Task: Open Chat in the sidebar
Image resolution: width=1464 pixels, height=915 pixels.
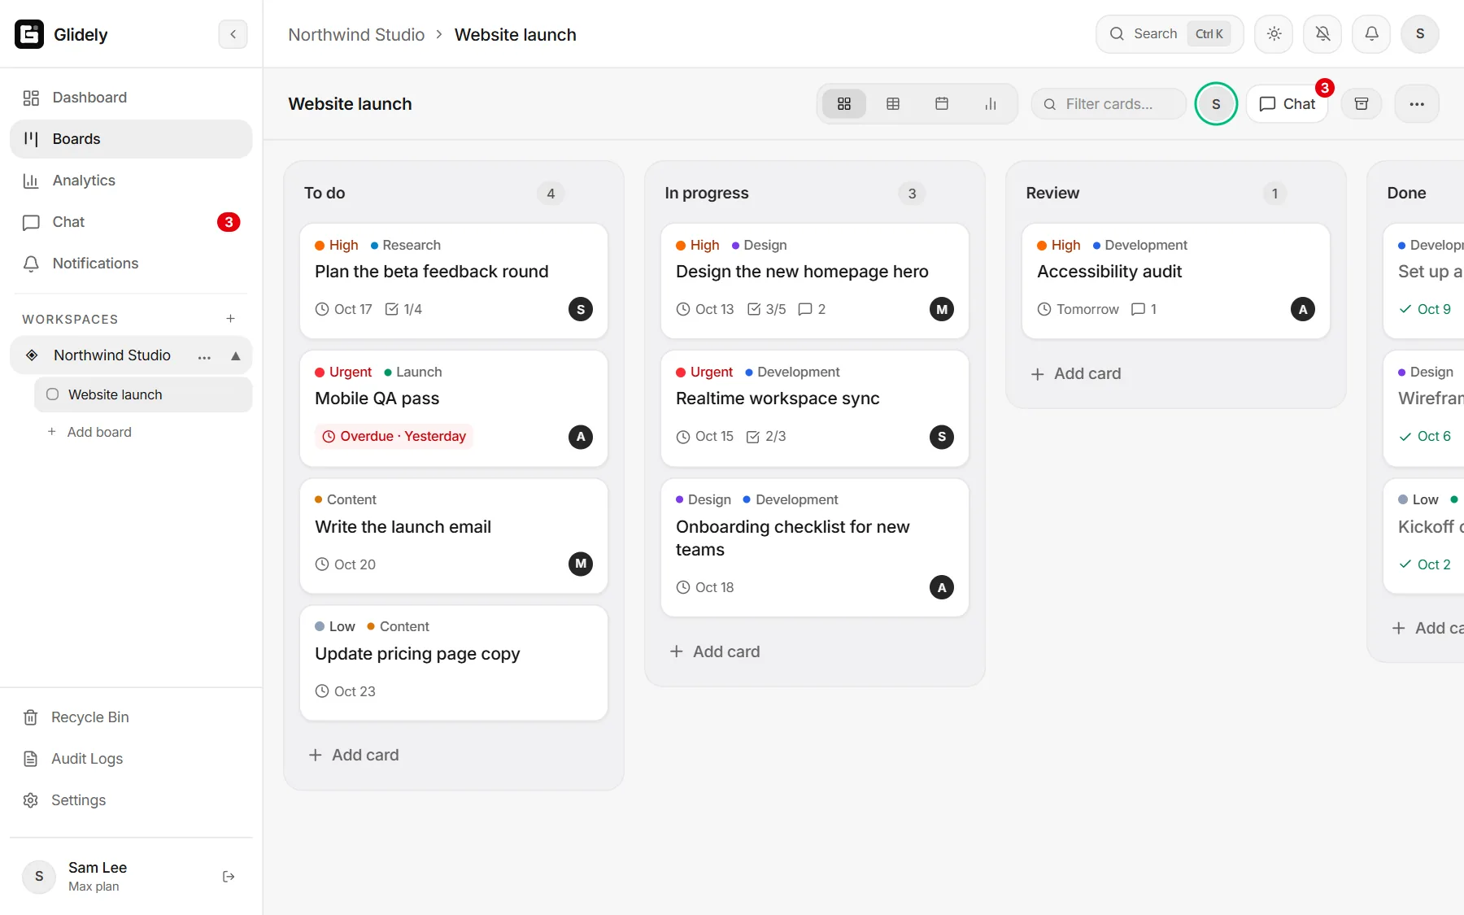Action: pyautogui.click(x=131, y=222)
